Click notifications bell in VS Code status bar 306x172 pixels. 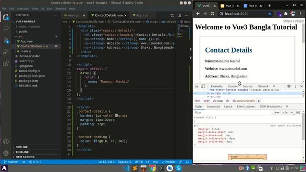click(x=187, y=162)
